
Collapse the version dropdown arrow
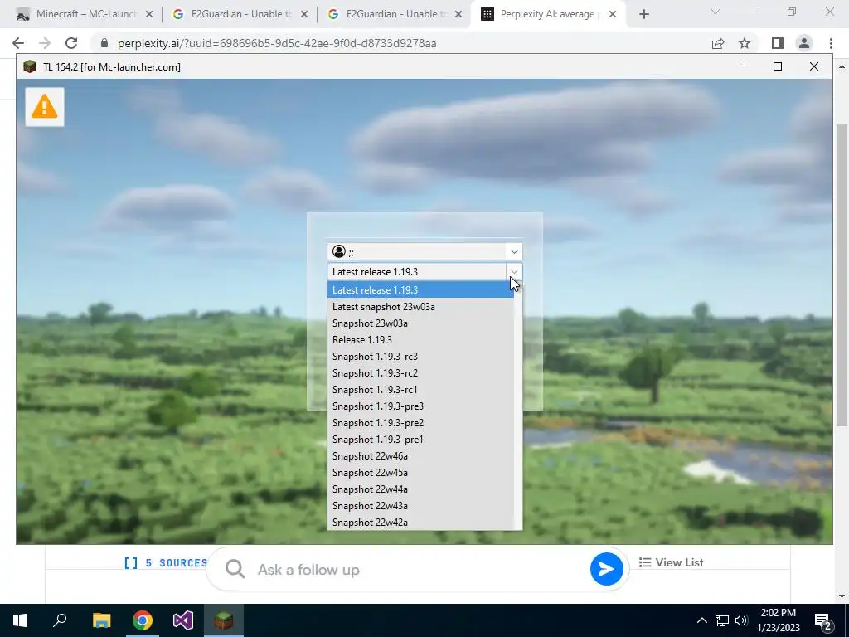514,271
